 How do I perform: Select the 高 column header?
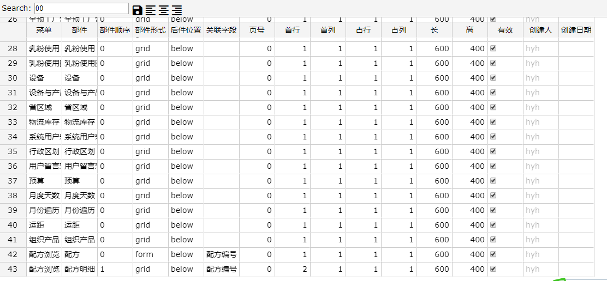click(470, 30)
